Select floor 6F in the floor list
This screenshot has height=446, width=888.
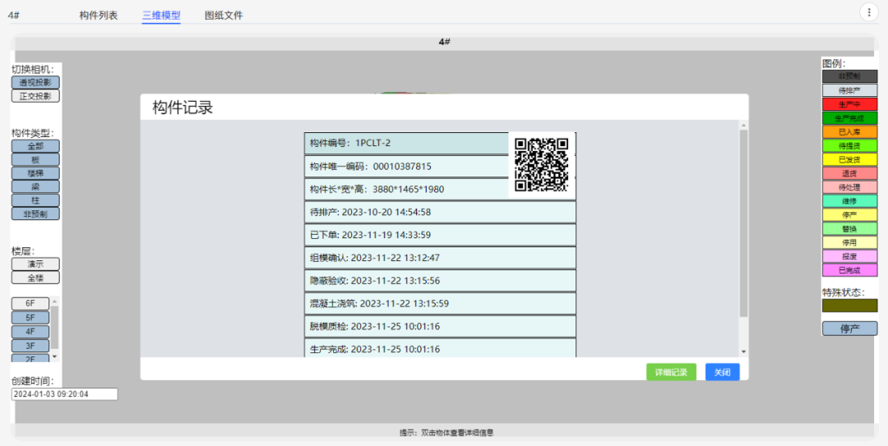tap(30, 303)
